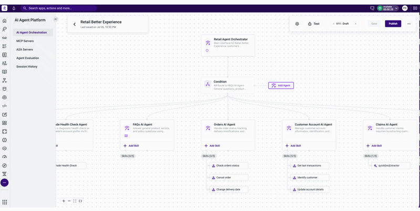The width and height of the screenshot is (420, 211).
Task: Open the speedometer gauge icon in the rail
Action: point(4,157)
